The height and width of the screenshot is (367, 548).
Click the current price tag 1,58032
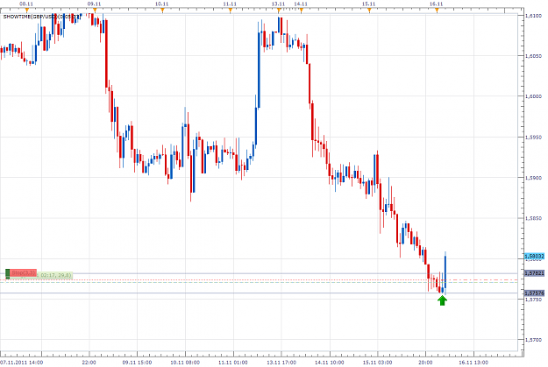(x=534, y=257)
